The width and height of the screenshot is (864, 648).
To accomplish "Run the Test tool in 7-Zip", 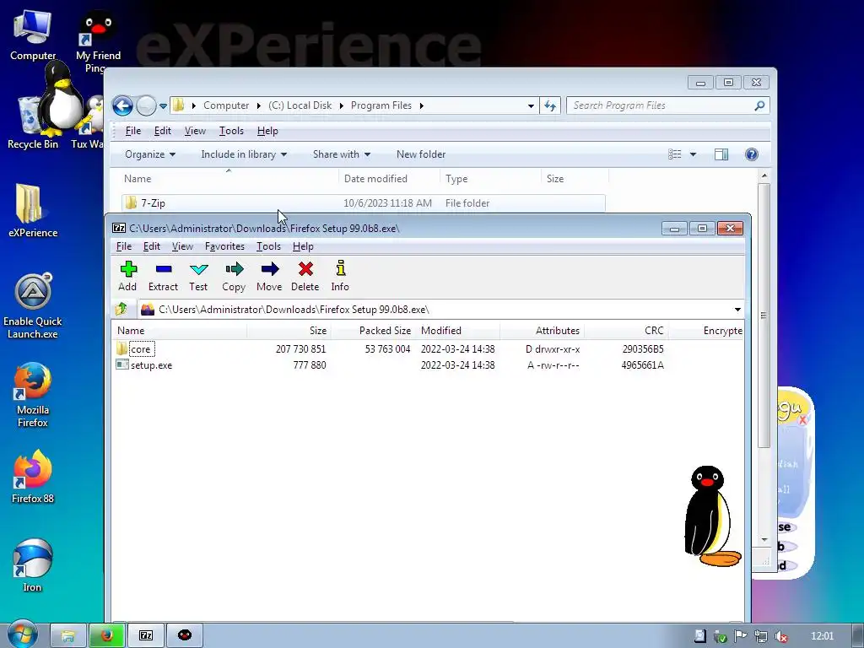I will 198,276.
